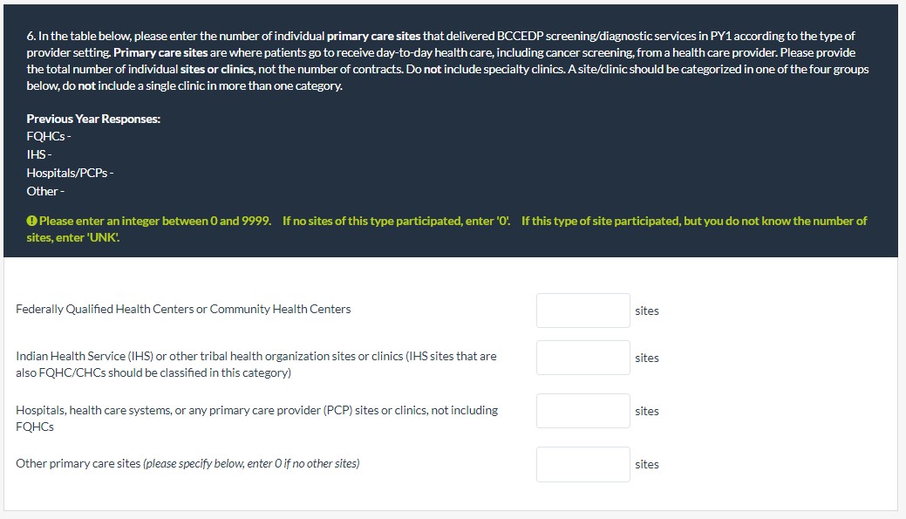
Task: Click the green exclamation warning icon
Action: [31, 222]
